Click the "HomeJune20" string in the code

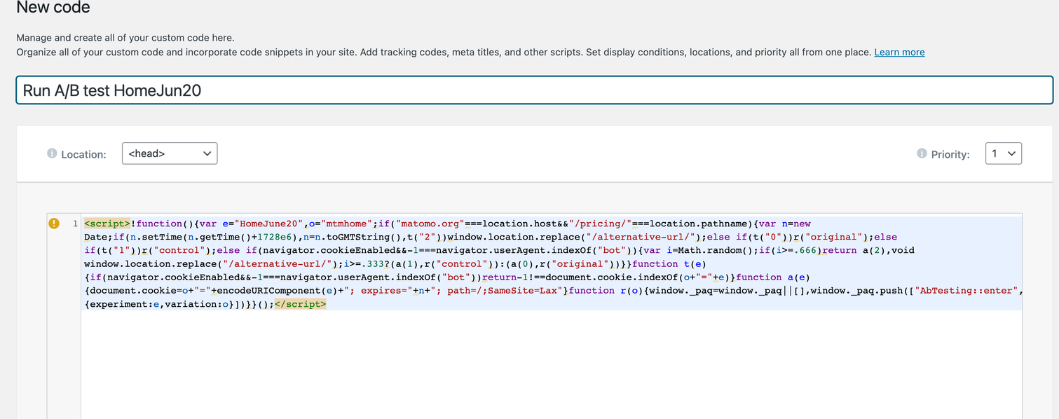point(269,224)
